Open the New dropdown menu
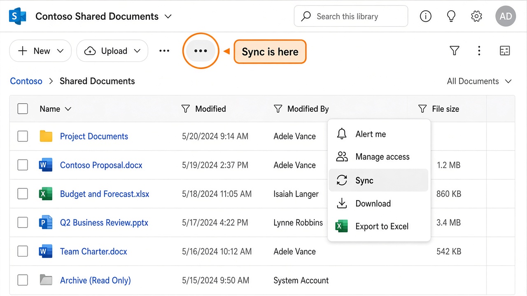 40,51
